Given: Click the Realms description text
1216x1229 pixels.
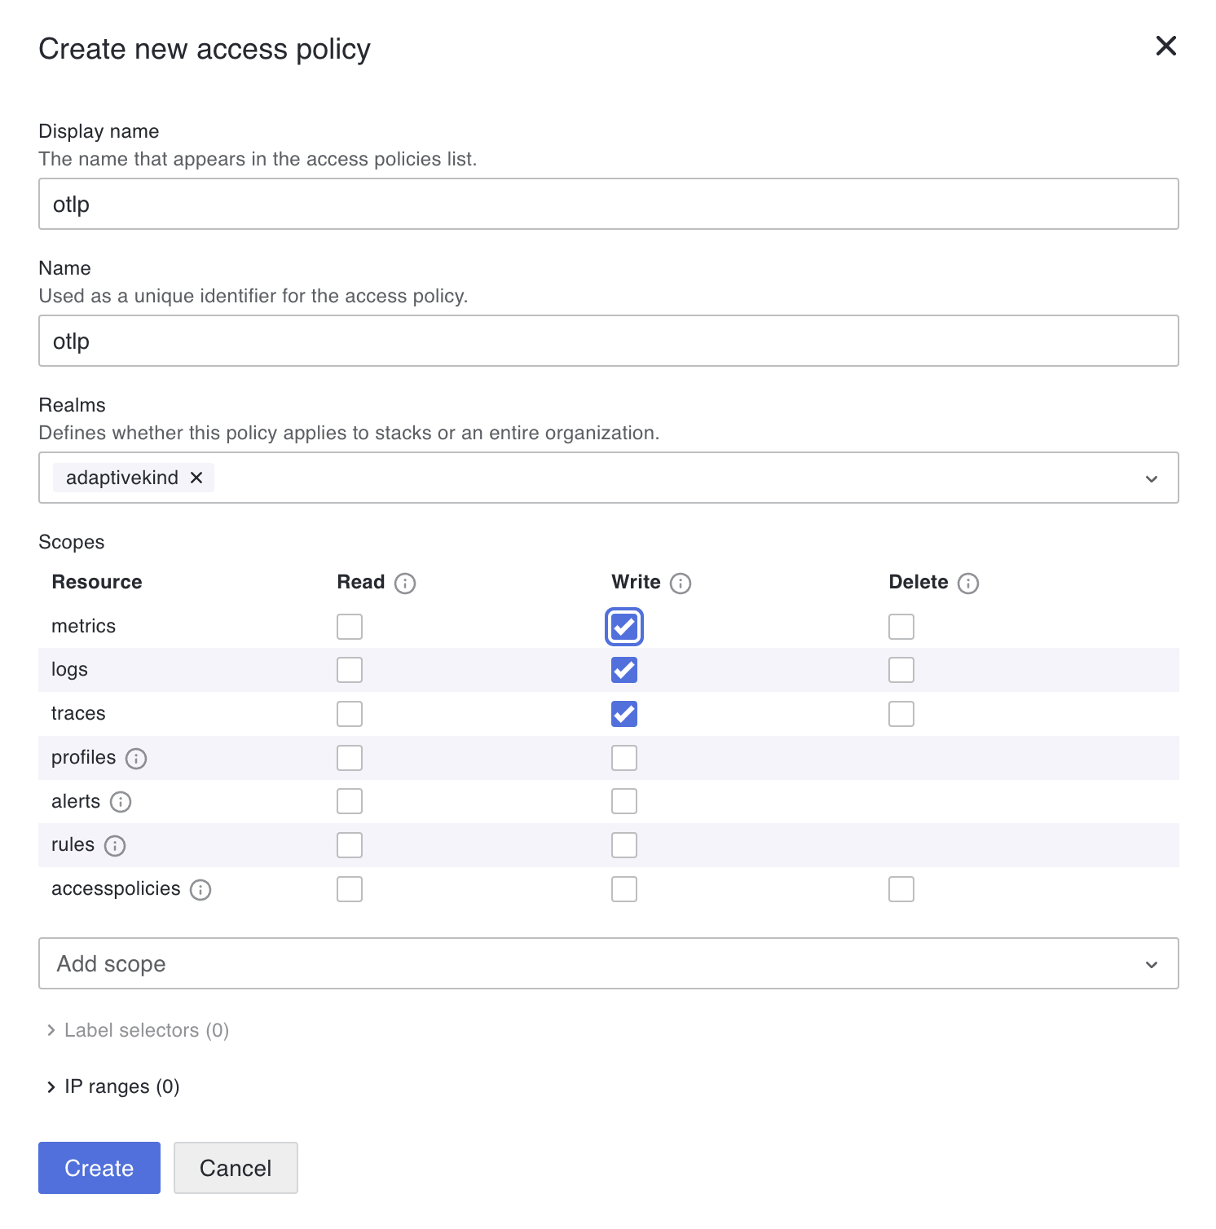Looking at the screenshot, I should point(349,433).
